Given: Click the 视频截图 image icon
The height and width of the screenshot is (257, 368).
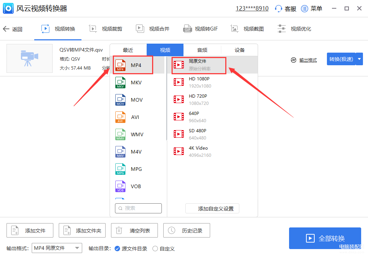Looking at the screenshot, I should coord(234,28).
